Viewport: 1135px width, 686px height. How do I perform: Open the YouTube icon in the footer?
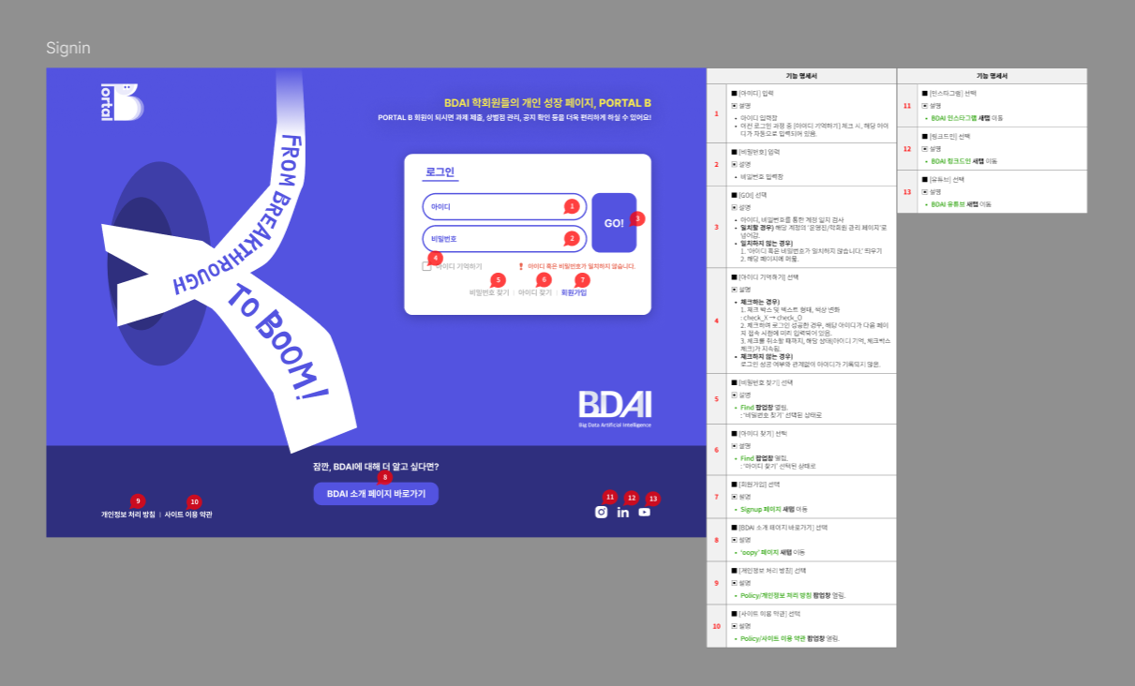tap(645, 513)
